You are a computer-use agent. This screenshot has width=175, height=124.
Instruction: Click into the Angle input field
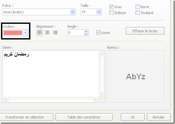(x=76, y=33)
